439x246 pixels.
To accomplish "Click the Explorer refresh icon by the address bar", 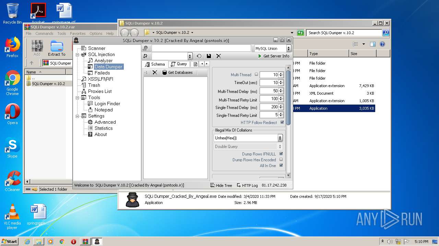I will point(300,33).
